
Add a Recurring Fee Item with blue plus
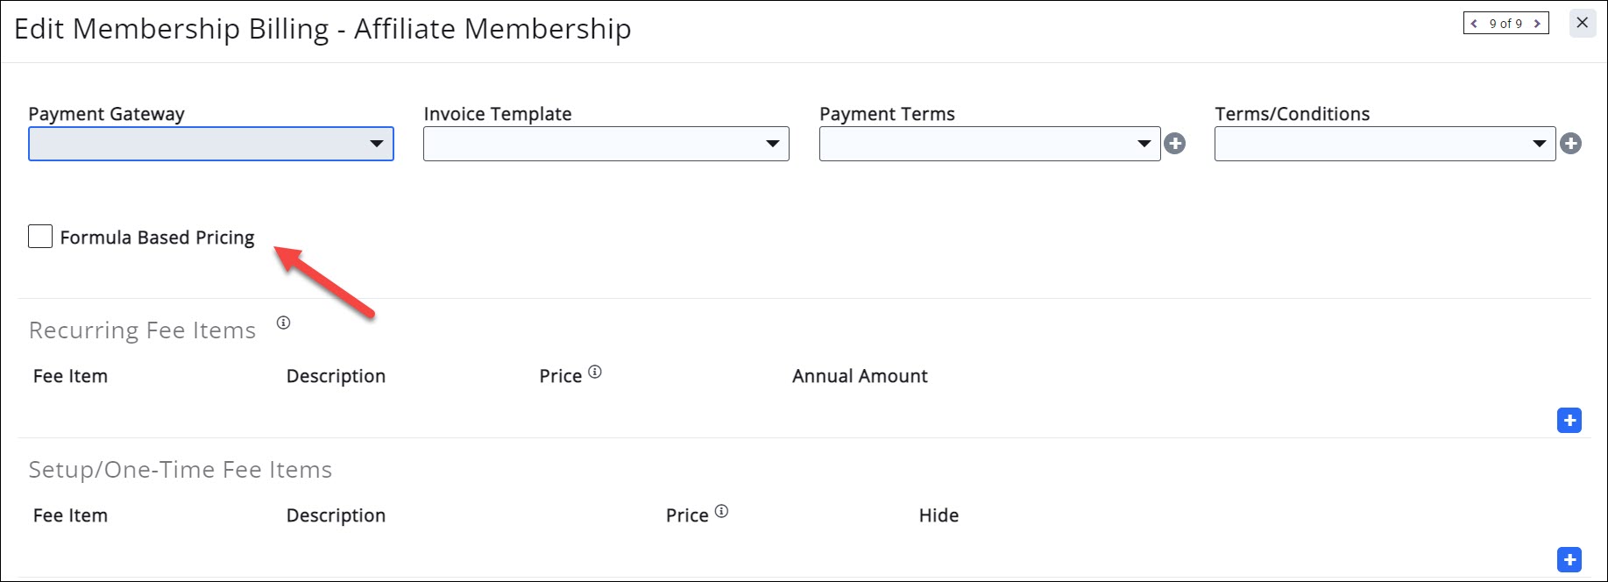coord(1569,420)
